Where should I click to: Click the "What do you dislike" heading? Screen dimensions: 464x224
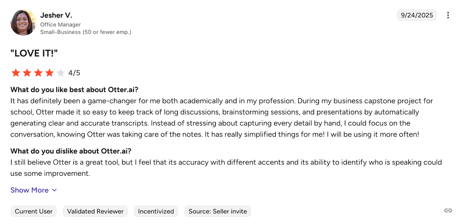pyautogui.click(x=71, y=151)
